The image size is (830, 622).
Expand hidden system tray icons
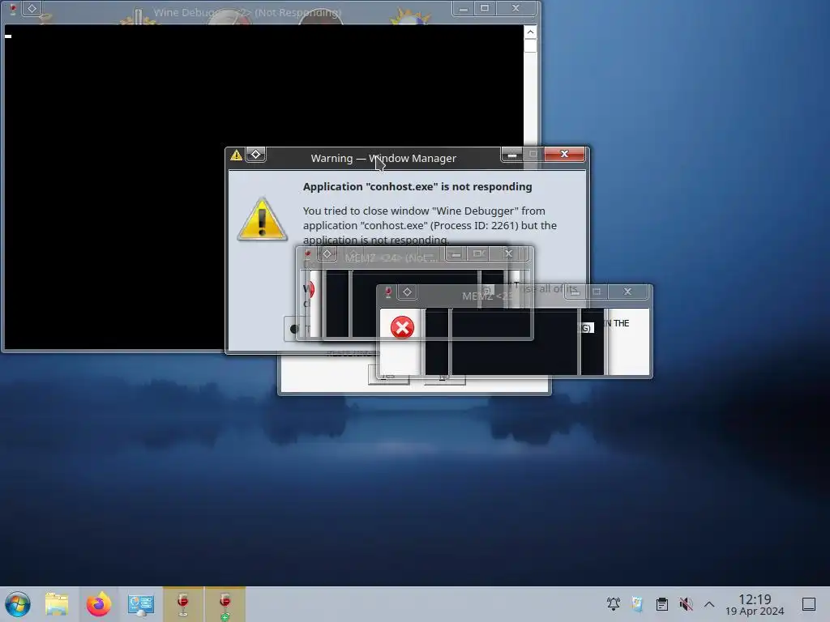(709, 604)
